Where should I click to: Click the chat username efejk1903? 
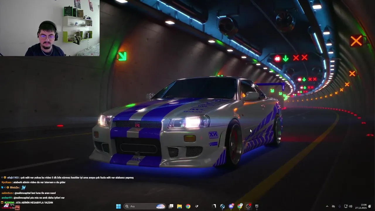(x=13, y=178)
